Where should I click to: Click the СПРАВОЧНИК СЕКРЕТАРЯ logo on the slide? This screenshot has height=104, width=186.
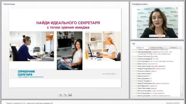(x=30, y=74)
